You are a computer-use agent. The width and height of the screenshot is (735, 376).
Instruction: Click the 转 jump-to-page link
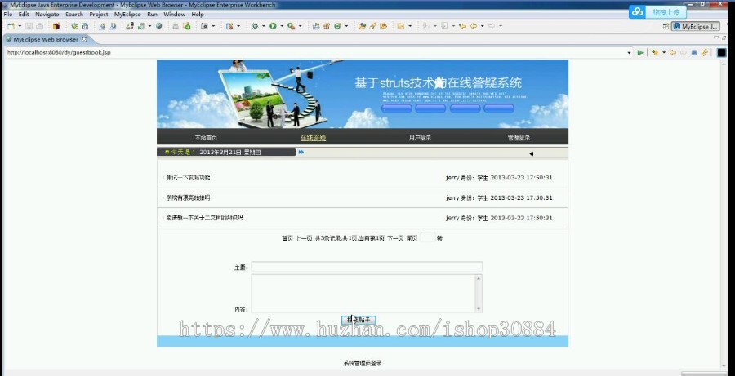pos(439,238)
